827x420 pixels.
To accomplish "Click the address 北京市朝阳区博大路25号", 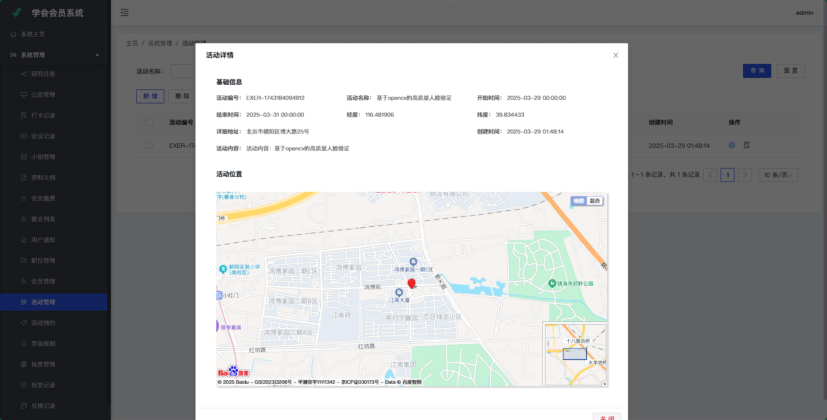I will click(x=278, y=132).
